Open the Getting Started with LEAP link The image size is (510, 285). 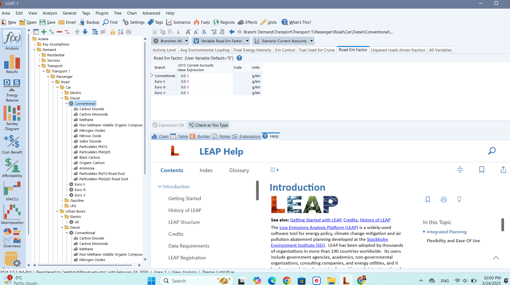(x=316, y=220)
